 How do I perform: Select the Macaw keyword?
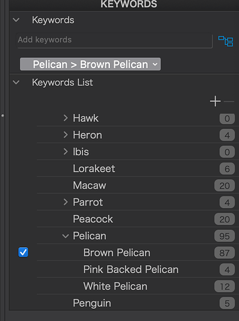89,186
